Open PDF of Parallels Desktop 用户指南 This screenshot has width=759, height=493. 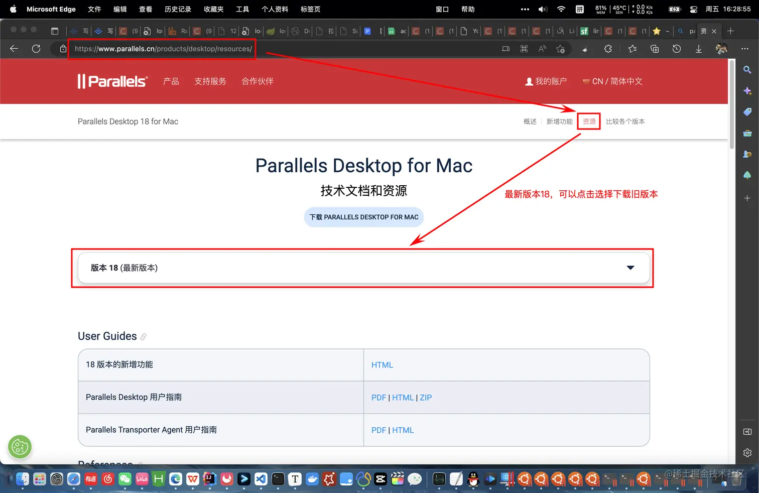click(x=378, y=398)
